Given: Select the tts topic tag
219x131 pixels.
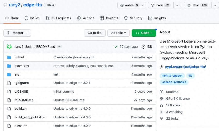Looking at the screenshot, I should 191,76.
